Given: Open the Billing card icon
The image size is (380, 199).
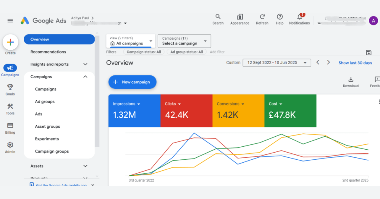Looking at the screenshot, I should [x=10, y=125].
